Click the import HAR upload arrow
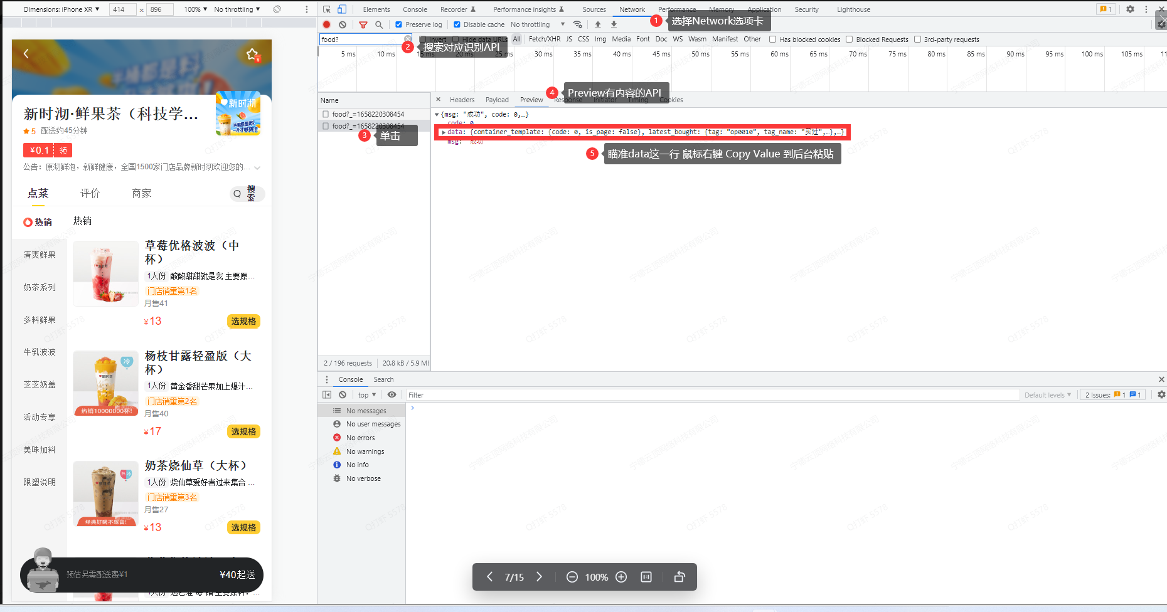 click(x=598, y=24)
